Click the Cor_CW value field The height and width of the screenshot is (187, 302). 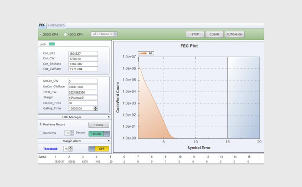[83, 59]
